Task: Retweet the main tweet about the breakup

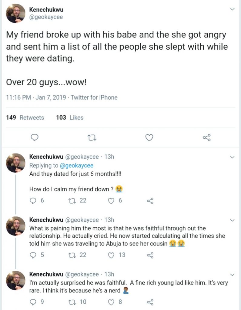Action: click(x=92, y=138)
